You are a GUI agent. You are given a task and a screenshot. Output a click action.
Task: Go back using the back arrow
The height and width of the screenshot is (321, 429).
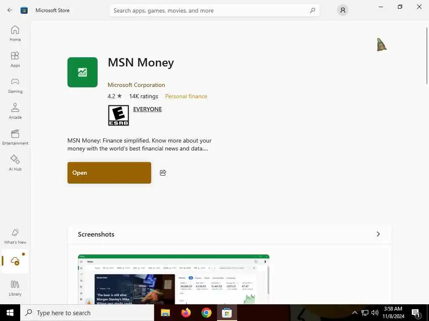(10, 10)
